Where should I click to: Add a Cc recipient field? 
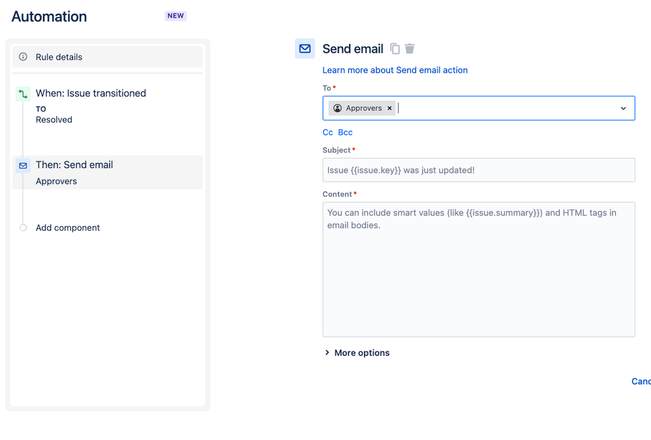coord(327,132)
